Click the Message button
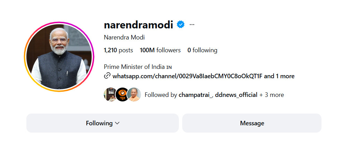The width and height of the screenshot is (351, 144). coord(252,123)
